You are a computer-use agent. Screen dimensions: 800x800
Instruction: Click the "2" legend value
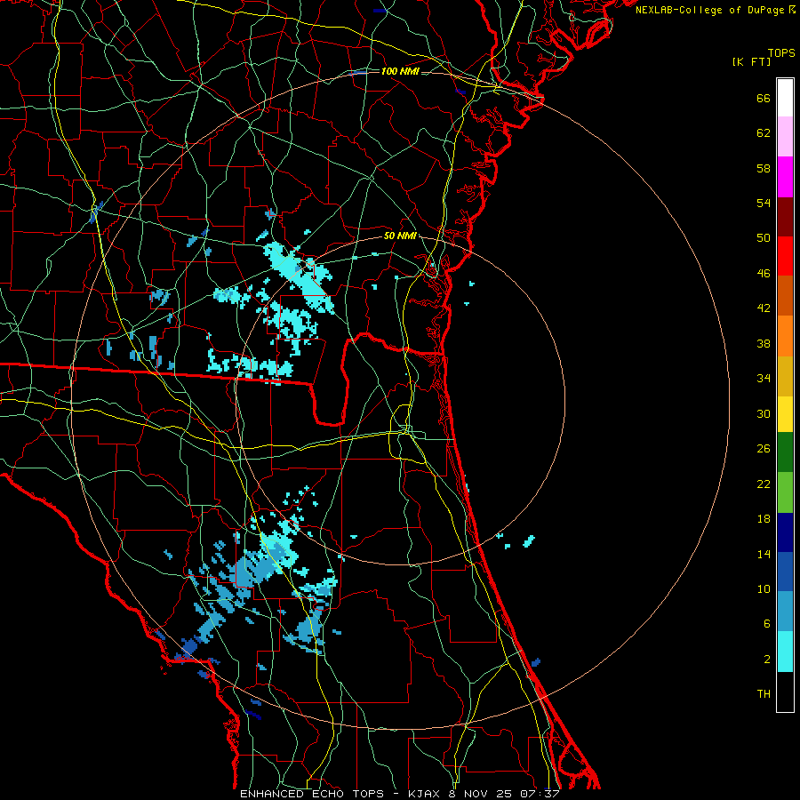point(767,660)
